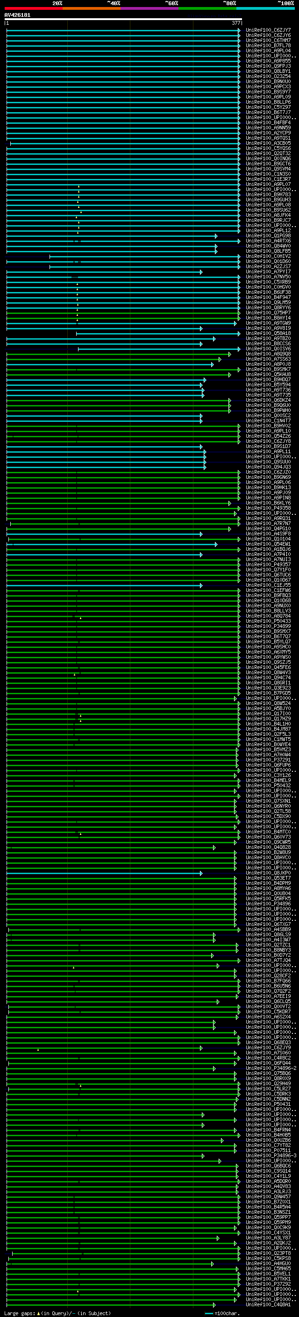
Task: Open hit UniRef100_Q2QT32
Action: [268, 153]
